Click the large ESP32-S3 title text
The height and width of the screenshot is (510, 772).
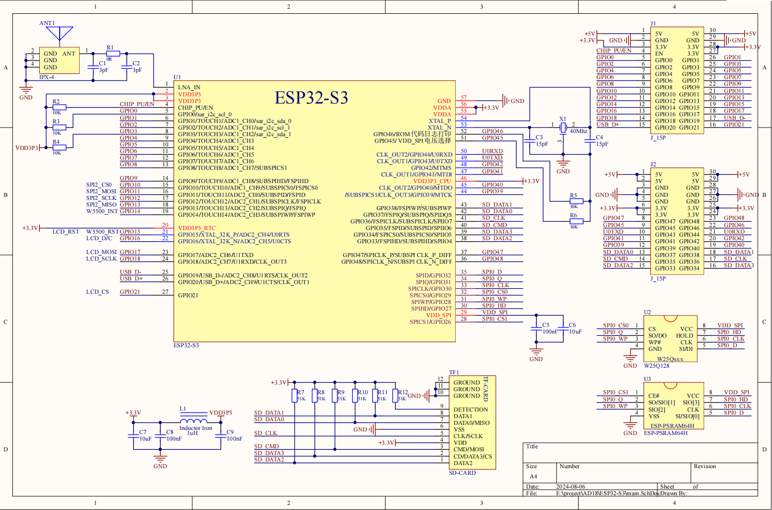click(x=311, y=97)
